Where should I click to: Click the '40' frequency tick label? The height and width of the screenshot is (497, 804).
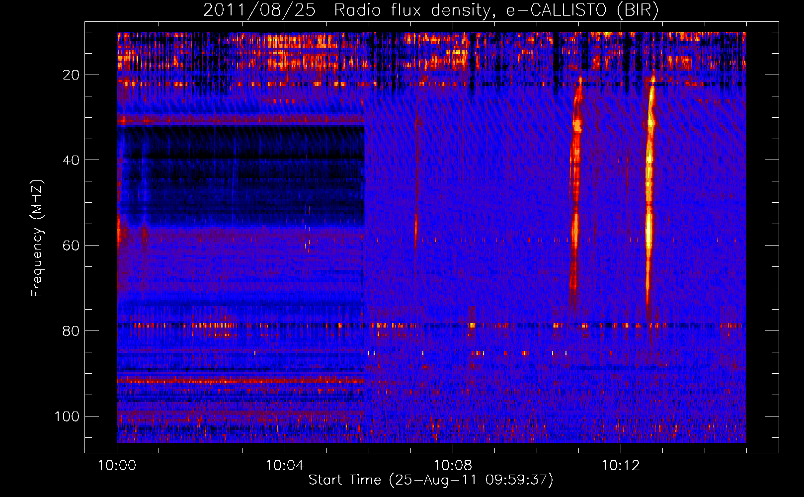(71, 160)
